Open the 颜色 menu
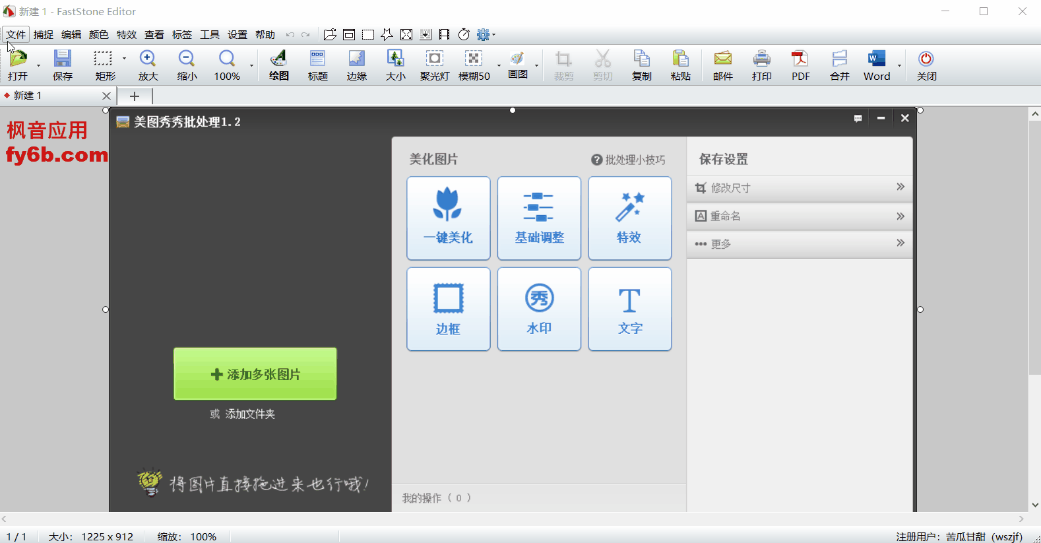This screenshot has width=1041, height=543. [99, 34]
